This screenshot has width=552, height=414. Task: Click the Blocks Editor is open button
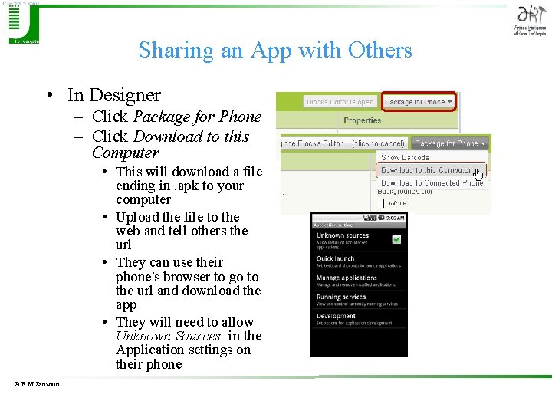click(340, 102)
